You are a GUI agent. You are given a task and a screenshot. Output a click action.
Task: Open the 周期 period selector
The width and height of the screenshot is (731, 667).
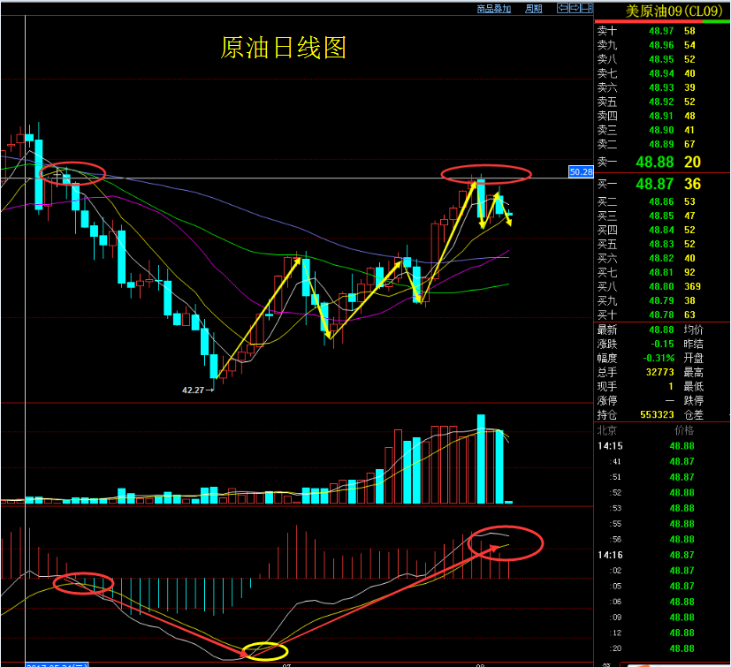tap(533, 9)
